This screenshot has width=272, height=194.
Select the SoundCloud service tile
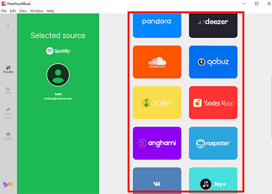click(x=157, y=62)
